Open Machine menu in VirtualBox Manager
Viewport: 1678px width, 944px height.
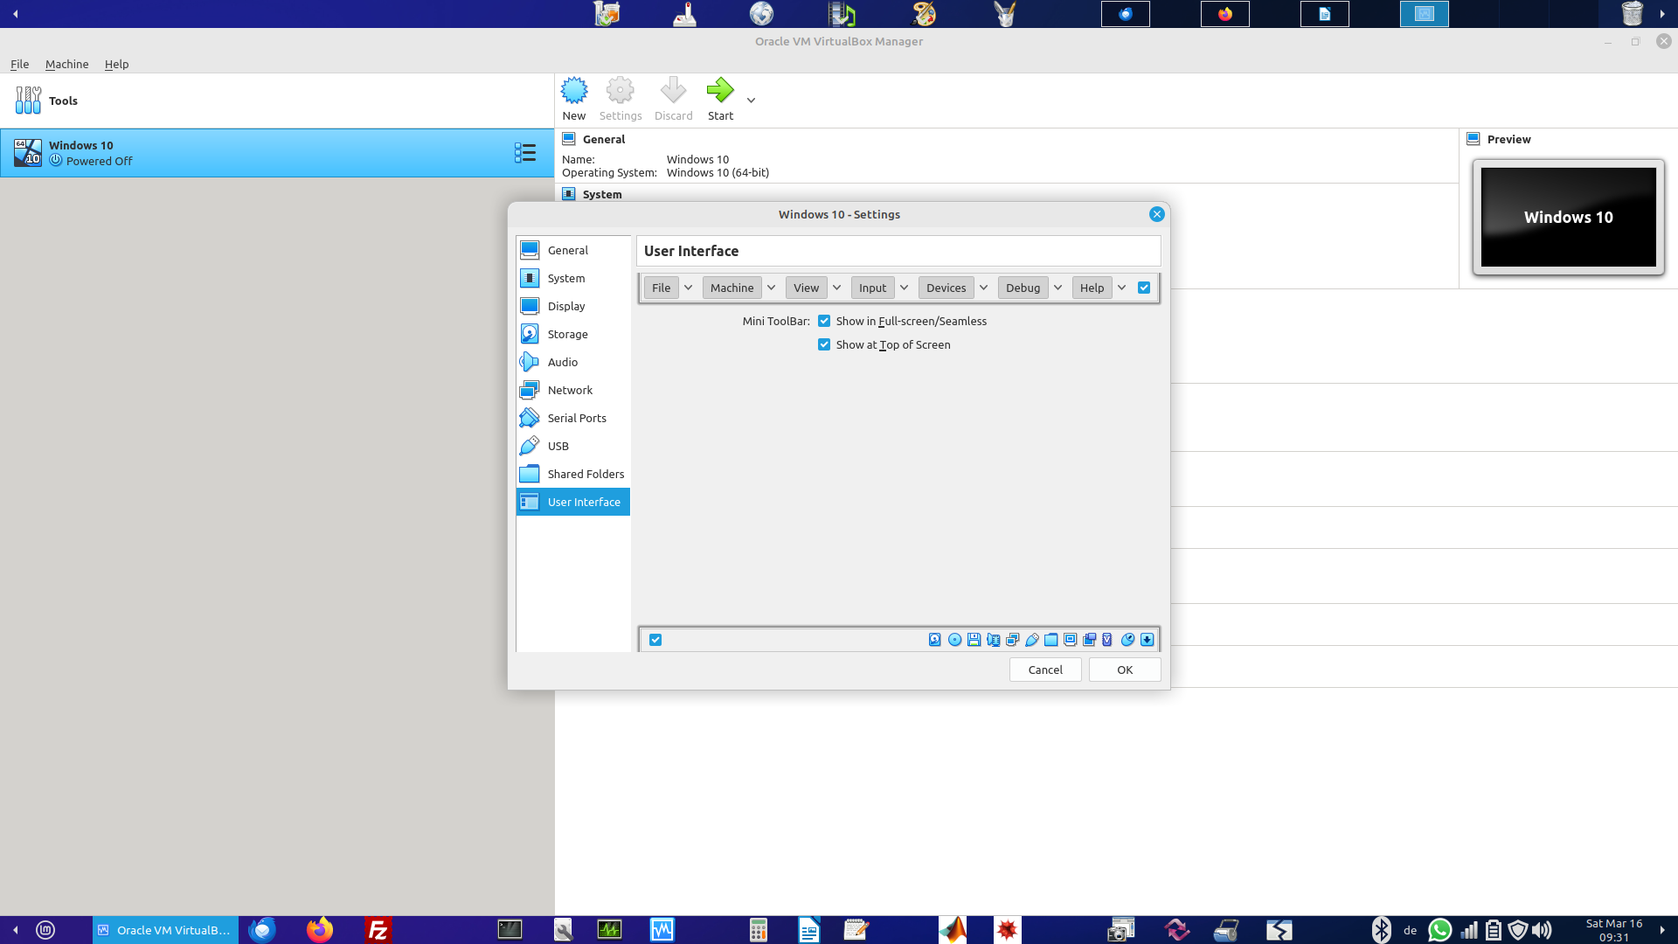66,64
